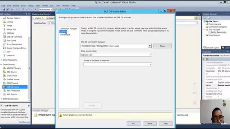Screen dimensions: 230x129
Task: Switch to the Control Flow tab
Action: click(39, 18)
